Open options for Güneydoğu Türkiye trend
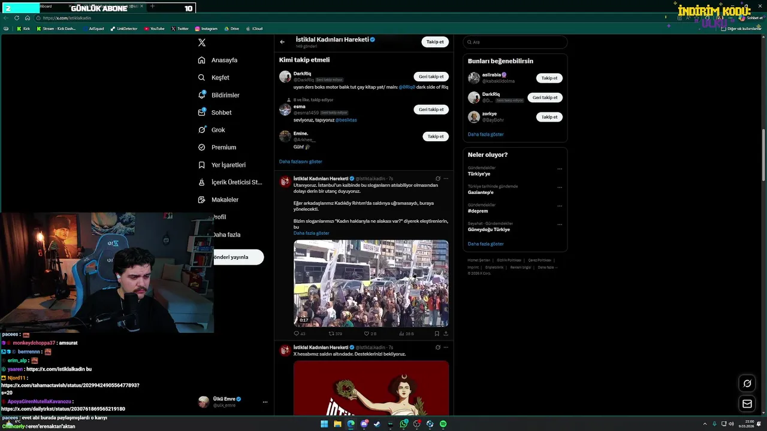This screenshot has width=767, height=431. pos(560,224)
